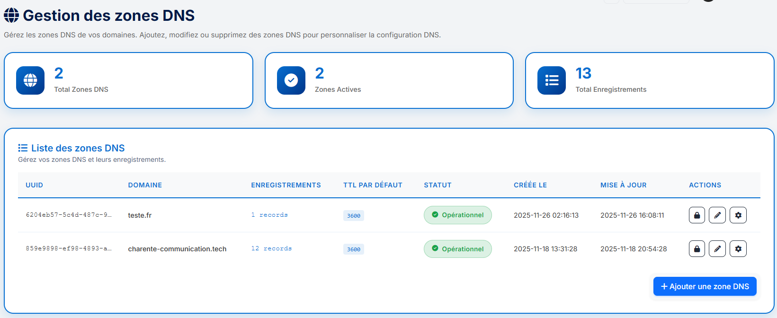Click the DOMAINE column header
Image resolution: width=777 pixels, height=318 pixels.
(145, 185)
